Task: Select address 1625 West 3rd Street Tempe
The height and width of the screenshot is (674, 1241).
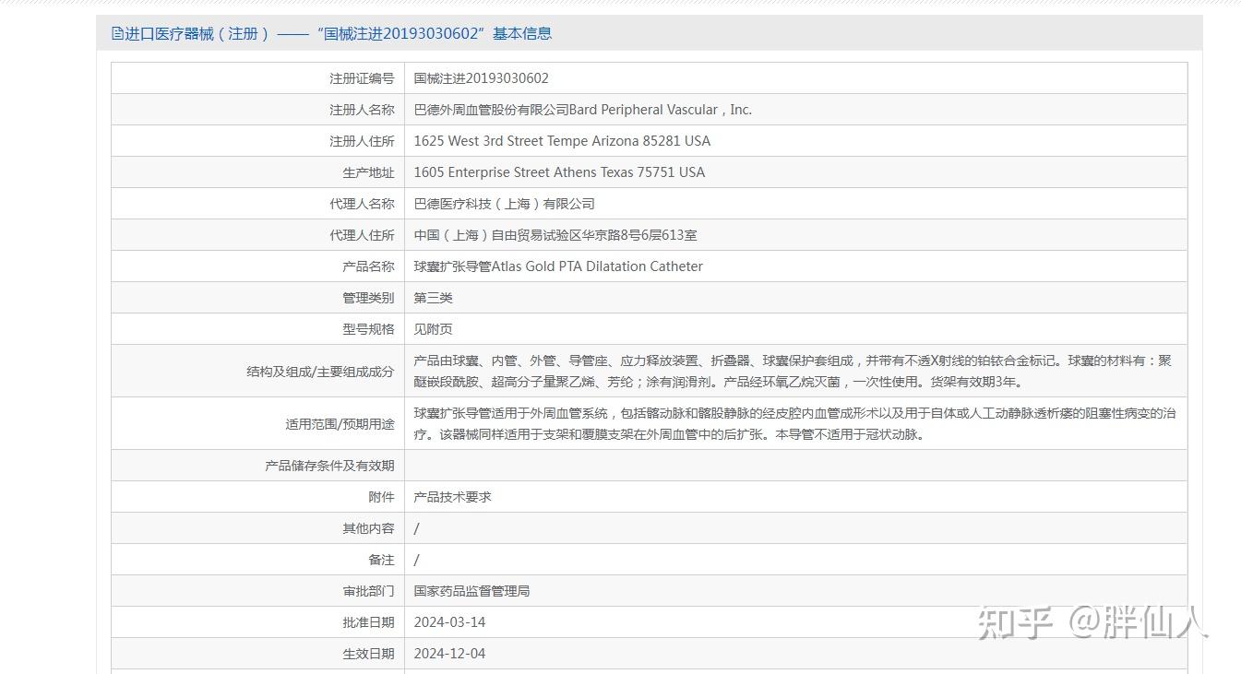Action: tap(562, 141)
